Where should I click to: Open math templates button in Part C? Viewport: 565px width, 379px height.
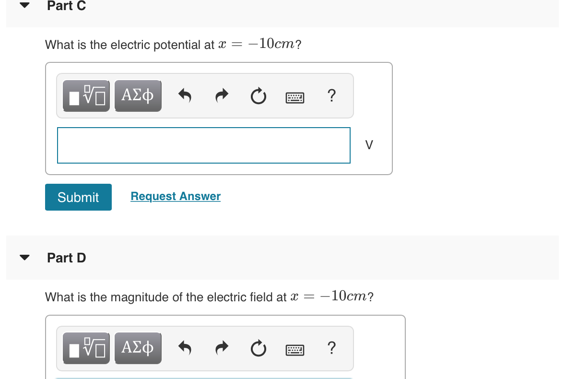pos(86,96)
